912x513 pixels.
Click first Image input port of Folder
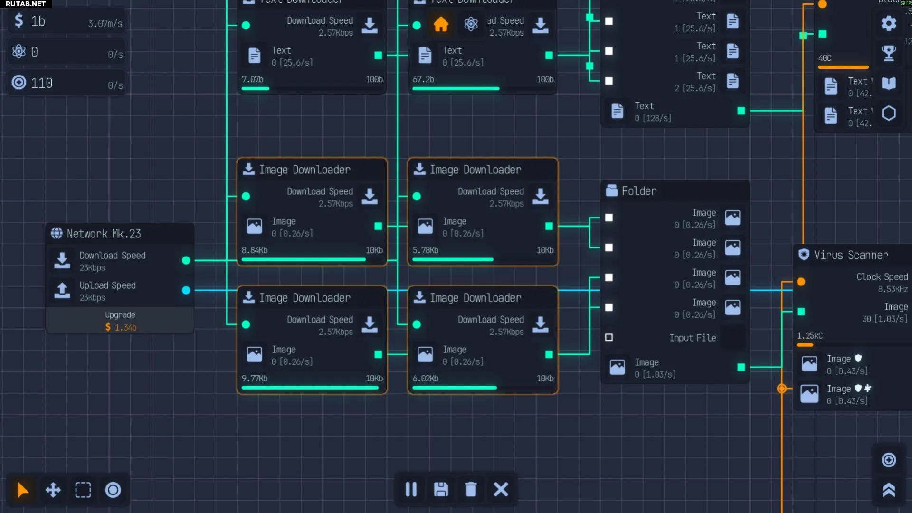coord(609,218)
